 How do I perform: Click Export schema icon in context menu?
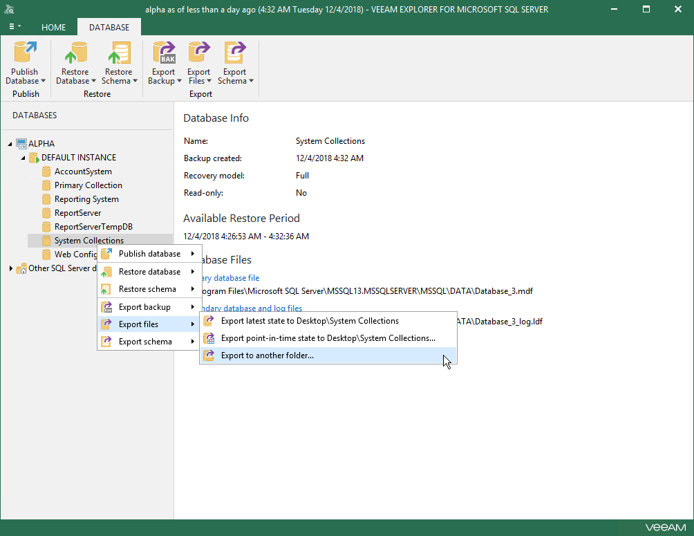106,342
